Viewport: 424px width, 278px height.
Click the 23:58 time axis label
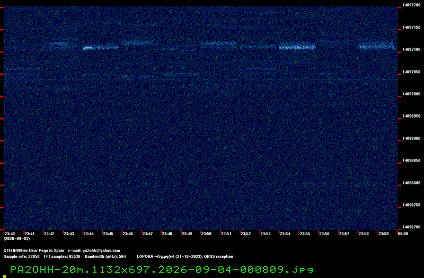pyautogui.click(x=364, y=234)
